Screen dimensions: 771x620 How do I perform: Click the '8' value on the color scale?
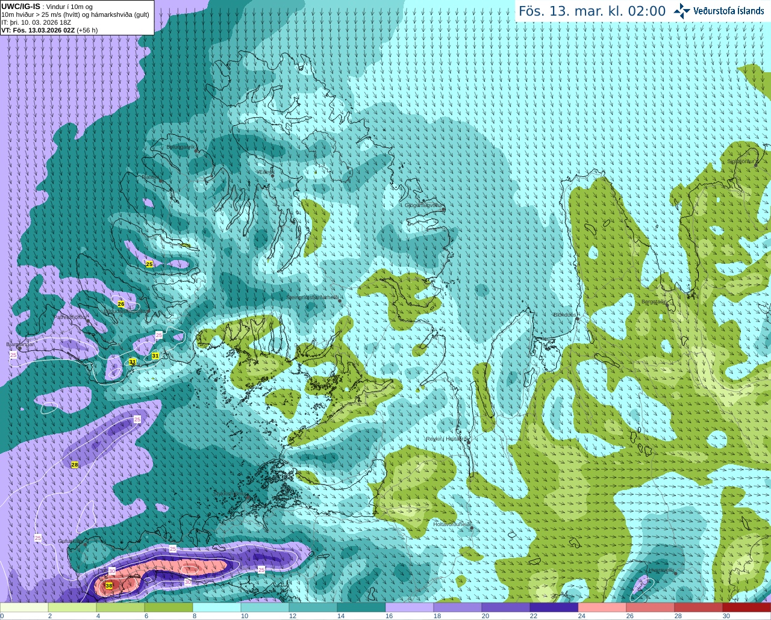coord(194,616)
